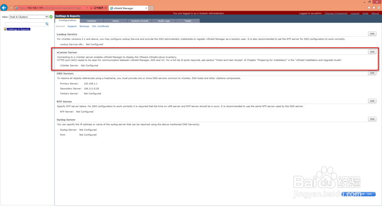Switch to the Configuration tab
The image size is (382, 207).
pos(68,21)
